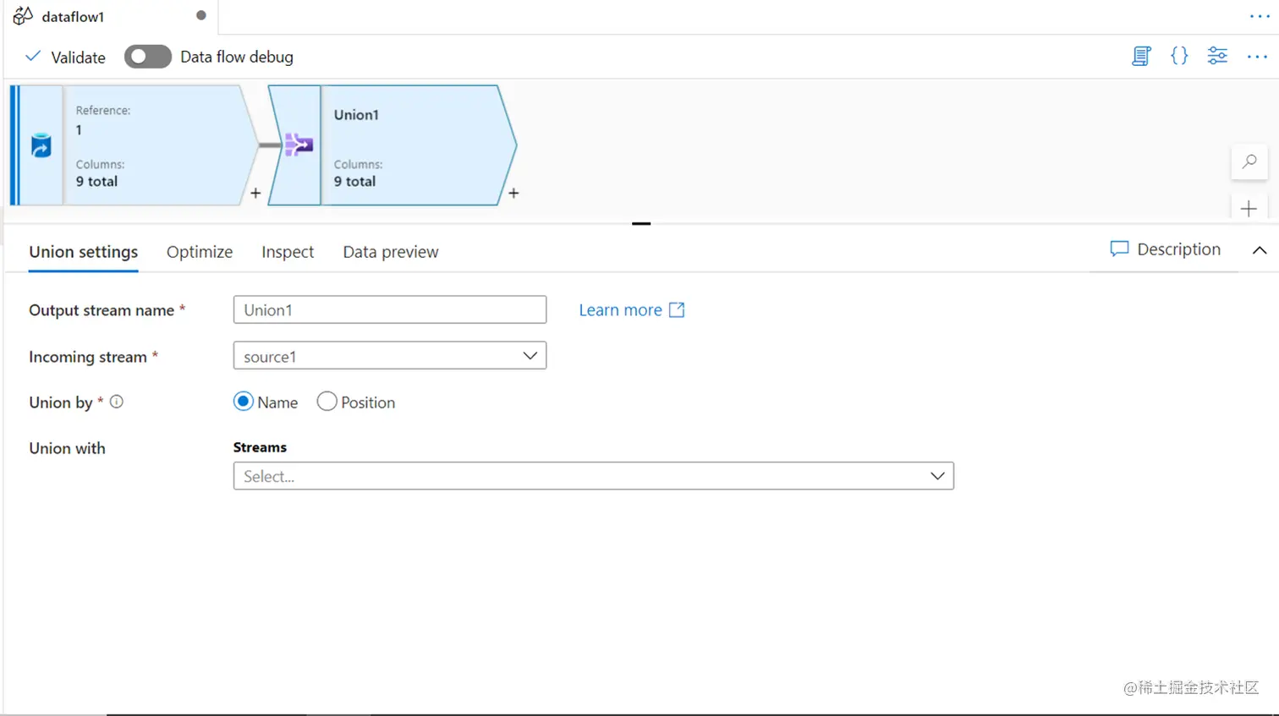
Task: Add transformation after the source node
Action: coord(255,194)
